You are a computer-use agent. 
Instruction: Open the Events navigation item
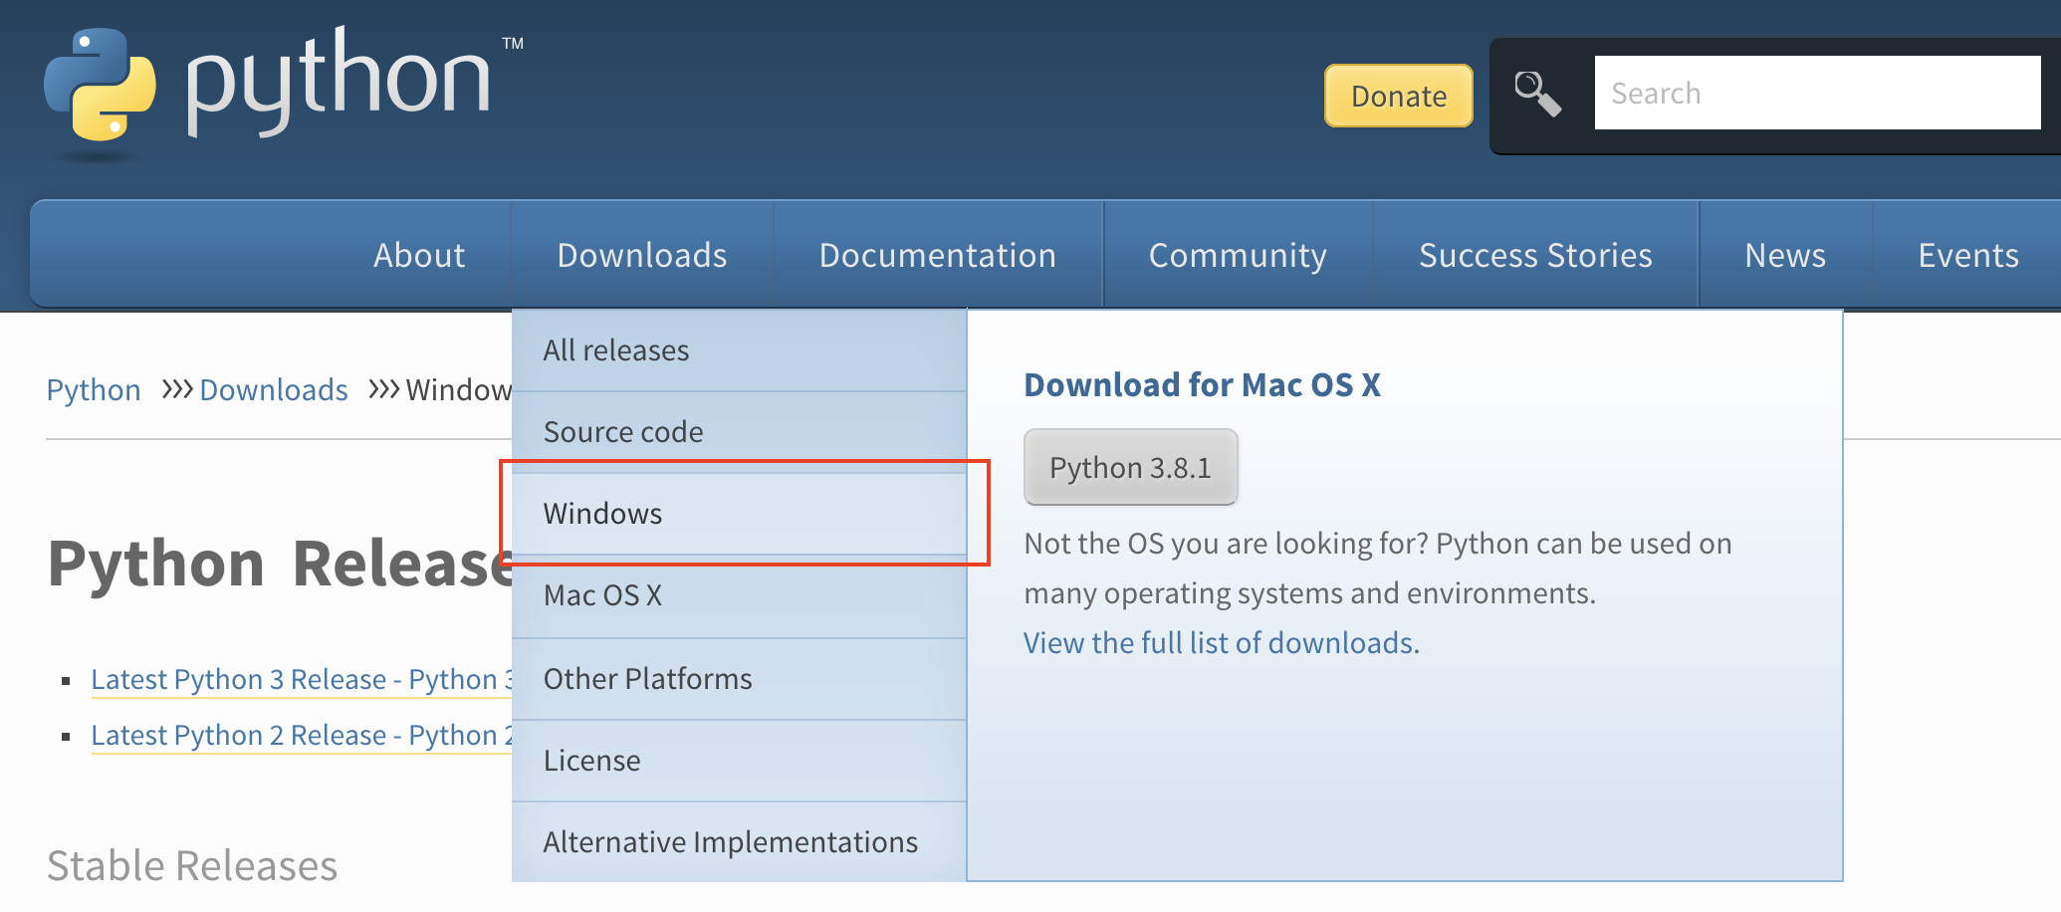(1968, 256)
